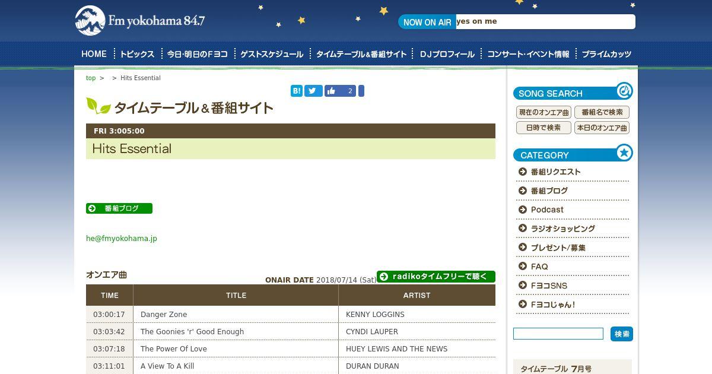
Task: Click the ARTIST column header
Action: [x=417, y=295]
